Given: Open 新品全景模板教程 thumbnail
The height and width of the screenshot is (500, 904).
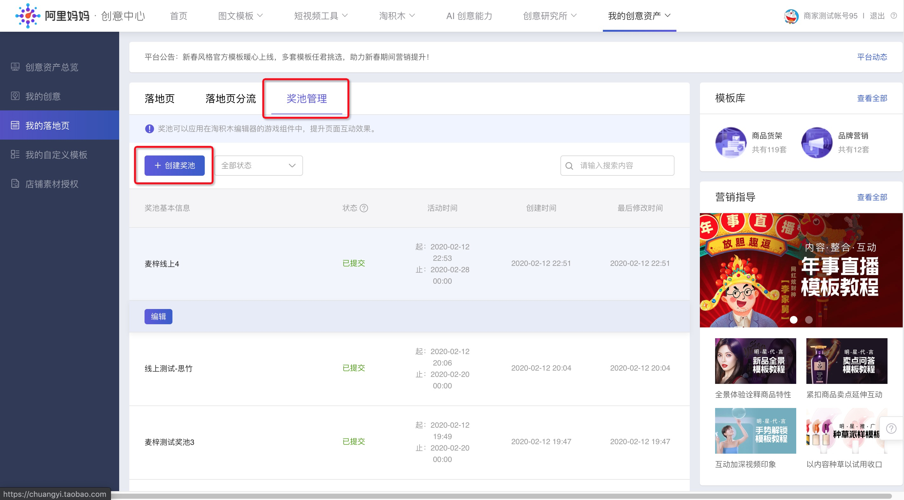Looking at the screenshot, I should pyautogui.click(x=756, y=361).
